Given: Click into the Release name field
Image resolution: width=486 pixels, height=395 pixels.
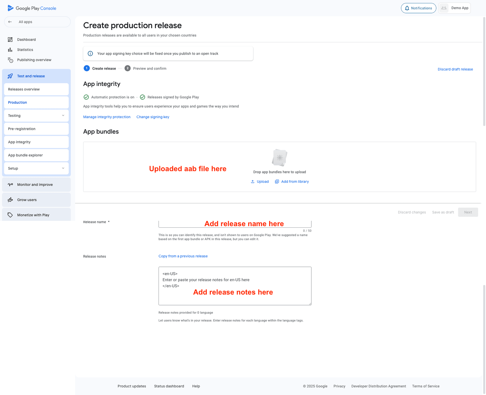Looking at the screenshot, I should click(235, 224).
